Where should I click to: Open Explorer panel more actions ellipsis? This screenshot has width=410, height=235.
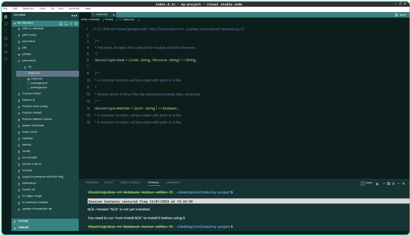(x=74, y=16)
